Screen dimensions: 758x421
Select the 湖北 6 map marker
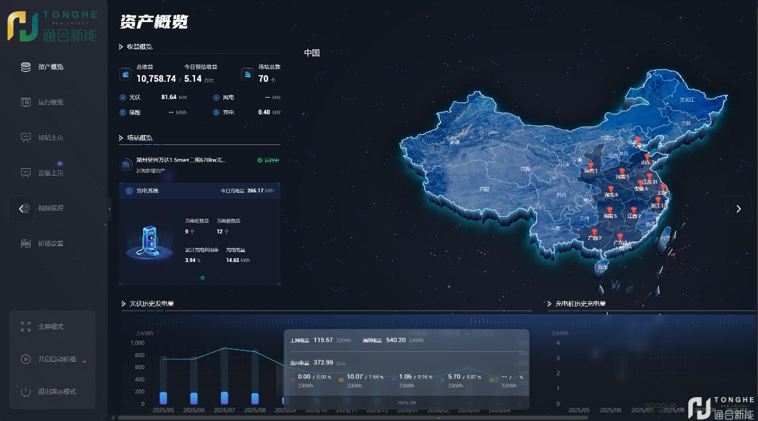[610, 190]
